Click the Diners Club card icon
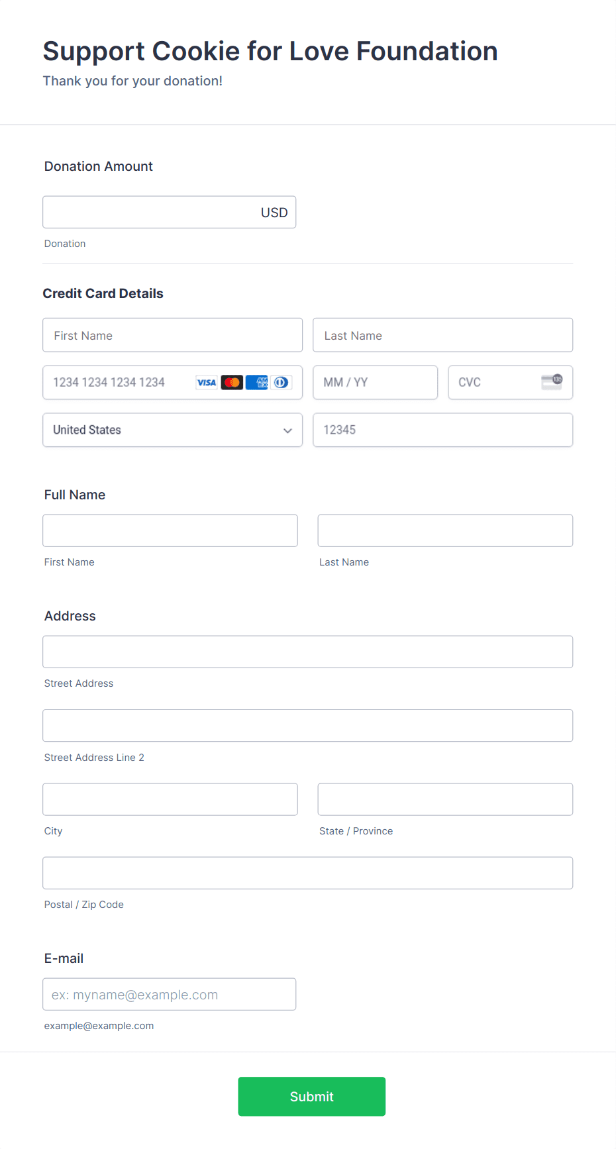The image size is (616, 1149). click(x=281, y=383)
